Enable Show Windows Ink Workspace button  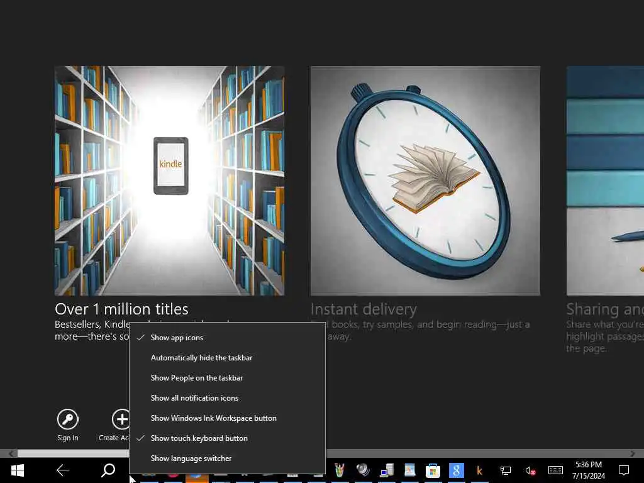(x=227, y=418)
